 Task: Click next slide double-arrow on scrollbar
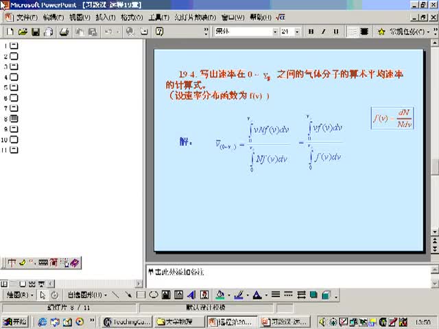click(x=434, y=248)
